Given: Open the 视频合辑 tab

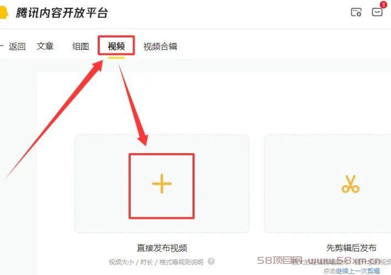Looking at the screenshot, I should [160, 46].
